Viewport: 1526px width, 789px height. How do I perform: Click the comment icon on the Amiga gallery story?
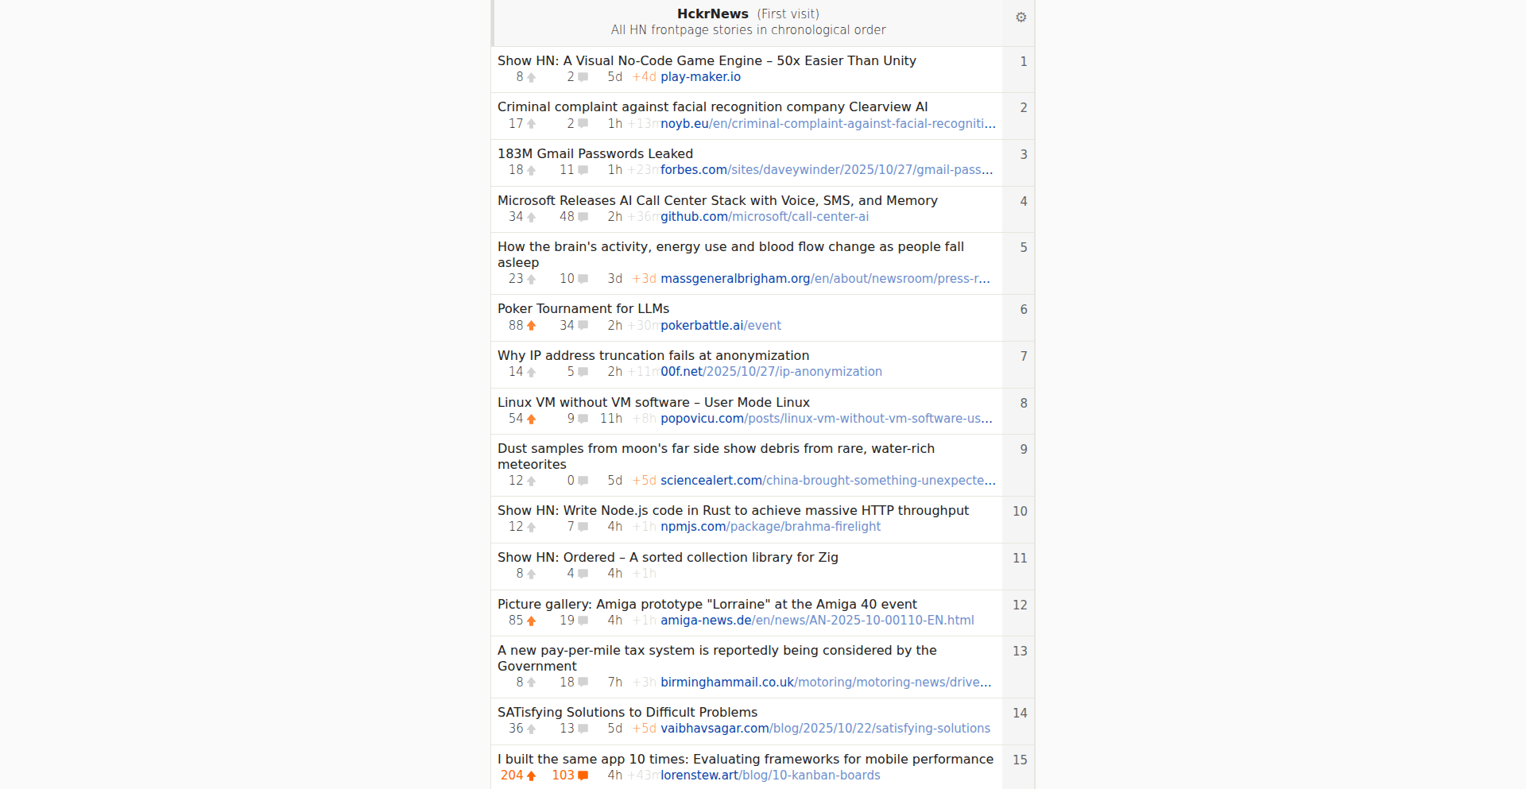coord(581,620)
